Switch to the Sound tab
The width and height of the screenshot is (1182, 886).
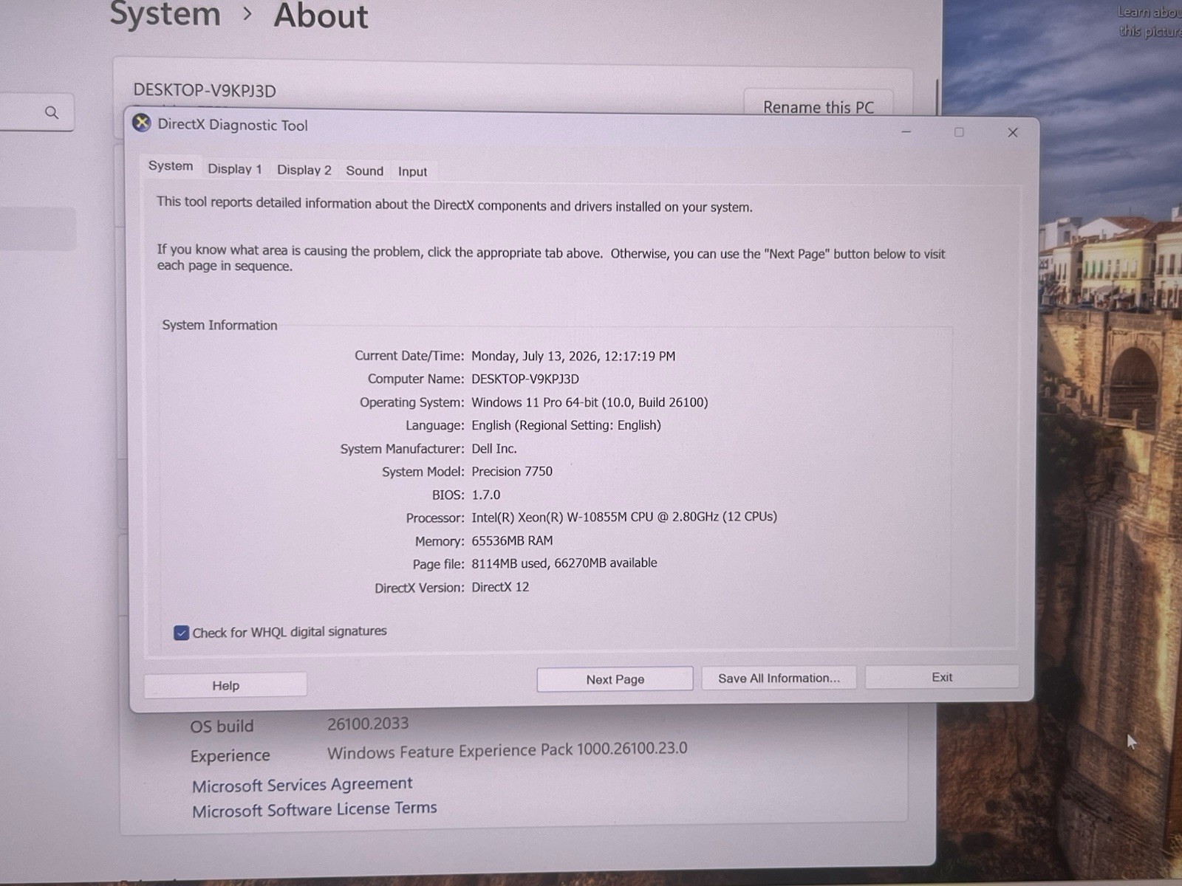(x=365, y=171)
